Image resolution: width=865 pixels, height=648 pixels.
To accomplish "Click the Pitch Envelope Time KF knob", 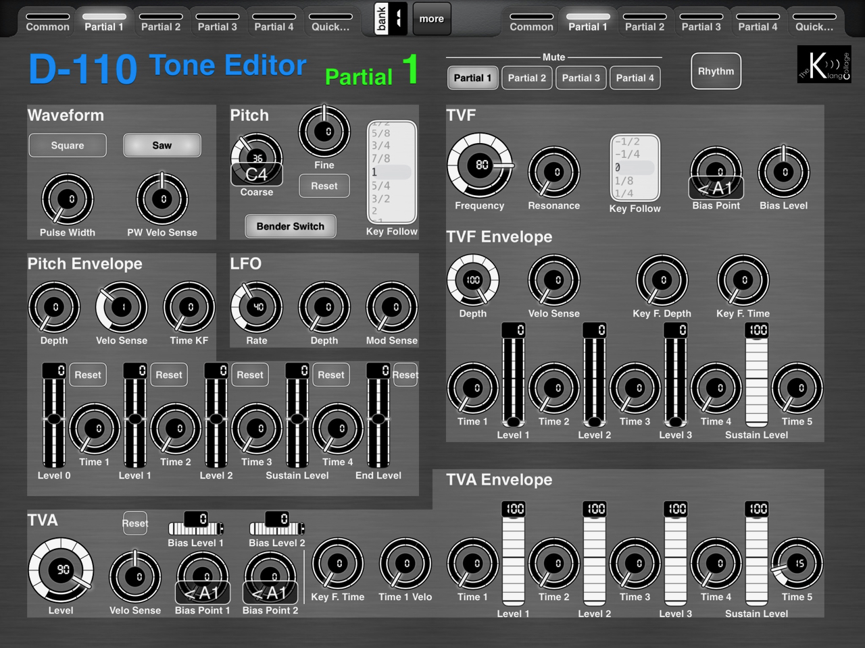I will point(189,307).
